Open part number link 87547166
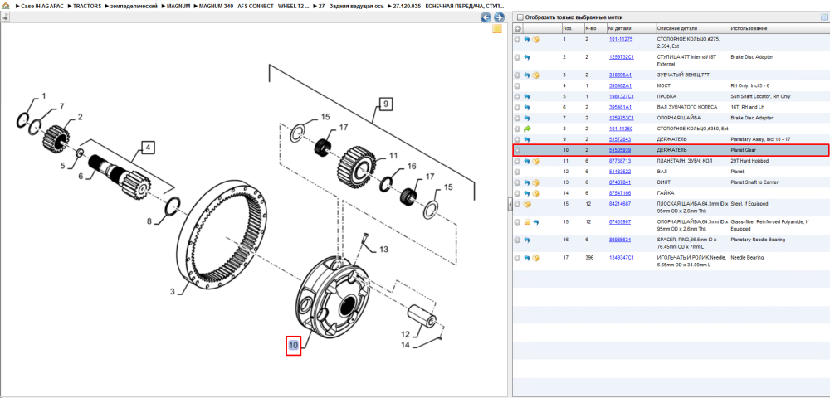The width and height of the screenshot is (830, 398). tap(620, 193)
